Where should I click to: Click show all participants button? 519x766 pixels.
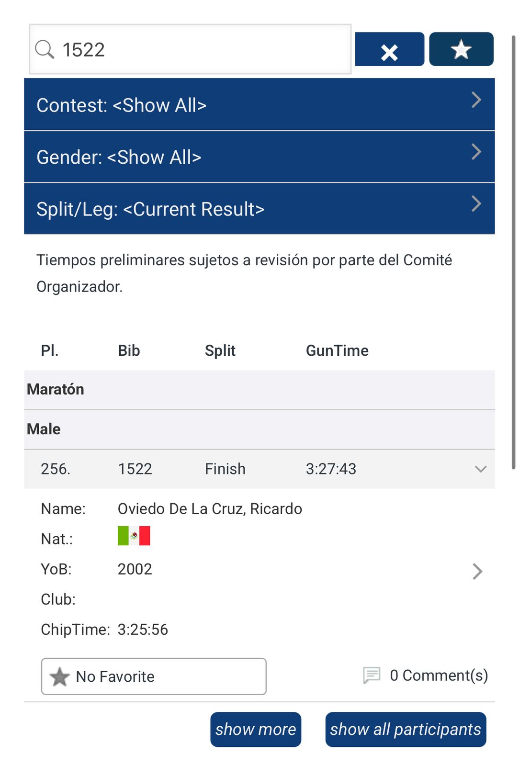click(x=406, y=729)
